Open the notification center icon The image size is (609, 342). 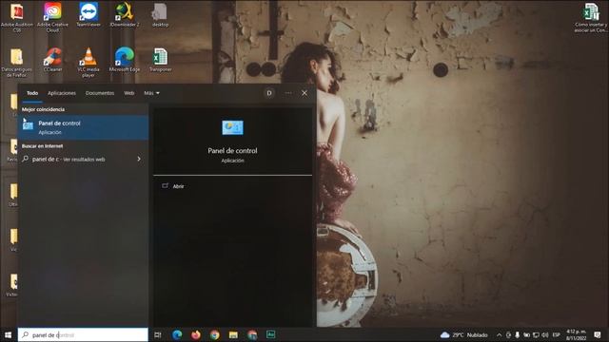pyautogui.click(x=598, y=334)
